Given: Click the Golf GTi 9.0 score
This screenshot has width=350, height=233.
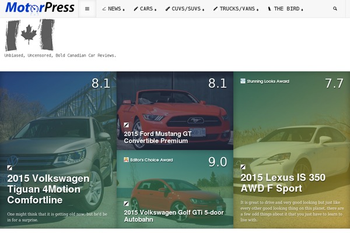Looking at the screenshot, I should [218, 162].
